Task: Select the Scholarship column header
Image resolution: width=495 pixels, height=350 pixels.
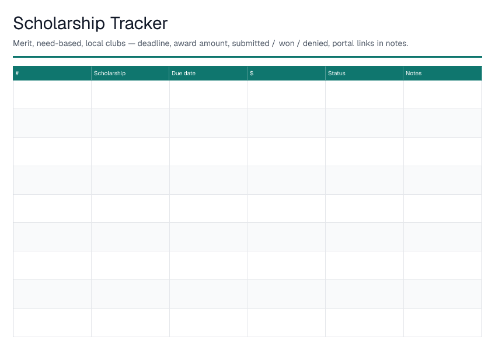Action: click(x=130, y=73)
